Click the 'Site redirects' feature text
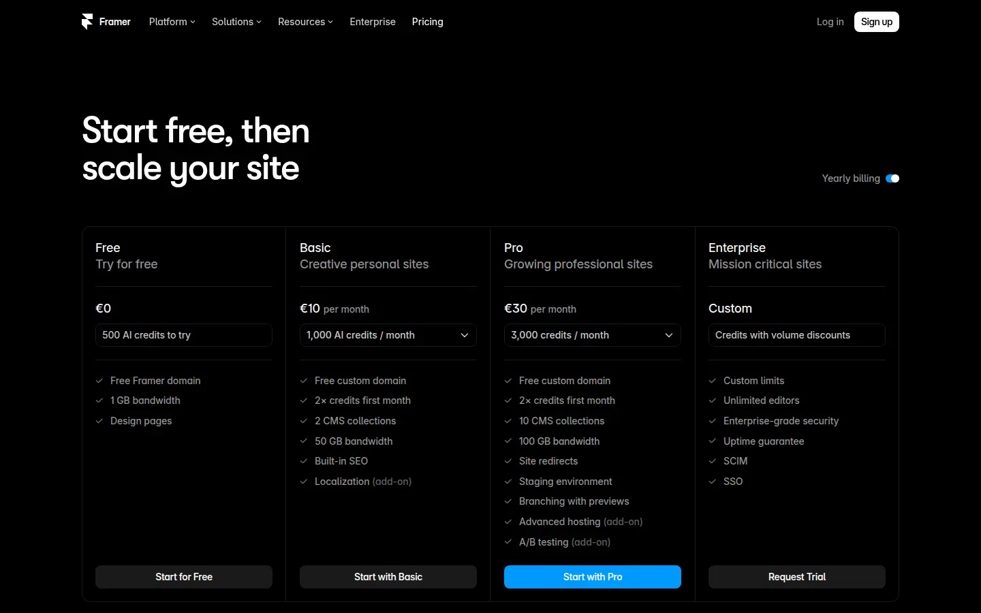The width and height of the screenshot is (981, 613). click(x=548, y=461)
